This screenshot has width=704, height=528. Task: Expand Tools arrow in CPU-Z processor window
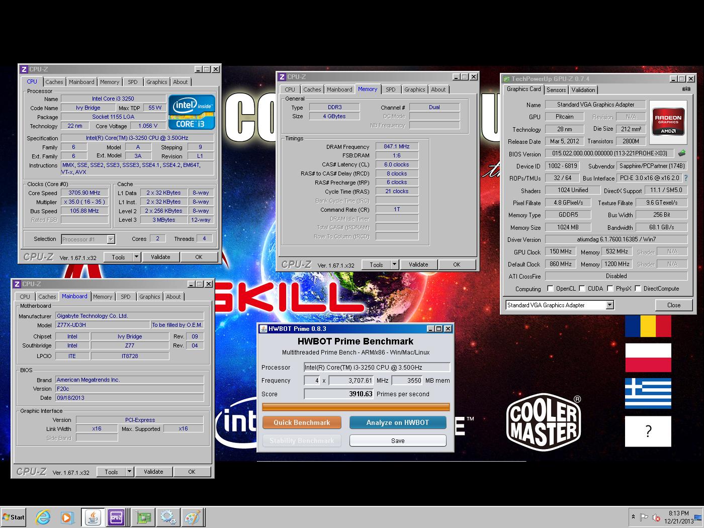pos(136,257)
